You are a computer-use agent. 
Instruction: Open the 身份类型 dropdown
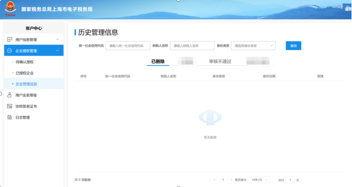coord(253,46)
